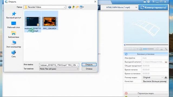Click the Отмена button
This screenshot has width=173, height=97.
[x=89, y=69]
